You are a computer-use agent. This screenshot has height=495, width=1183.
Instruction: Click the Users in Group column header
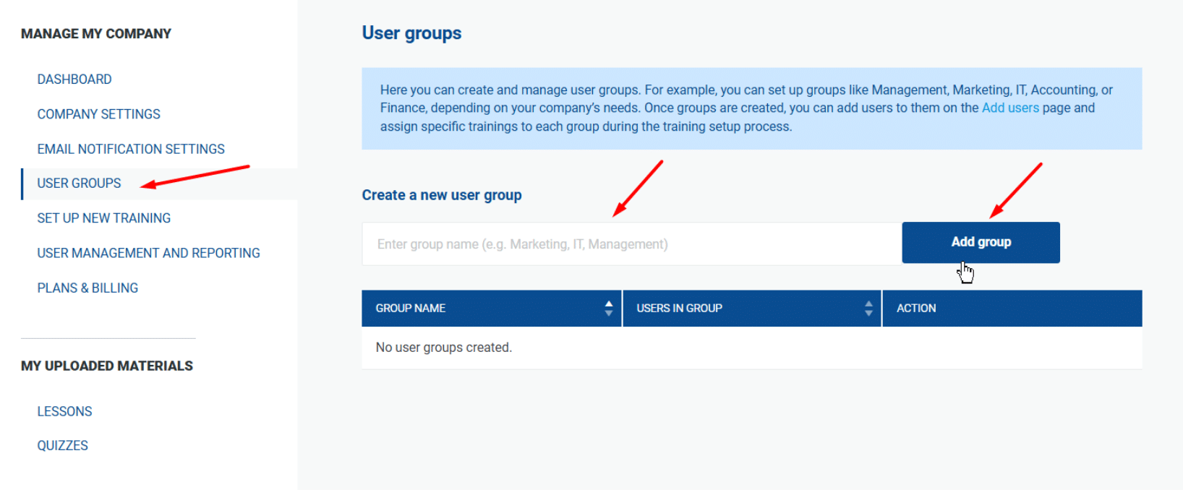[752, 309]
